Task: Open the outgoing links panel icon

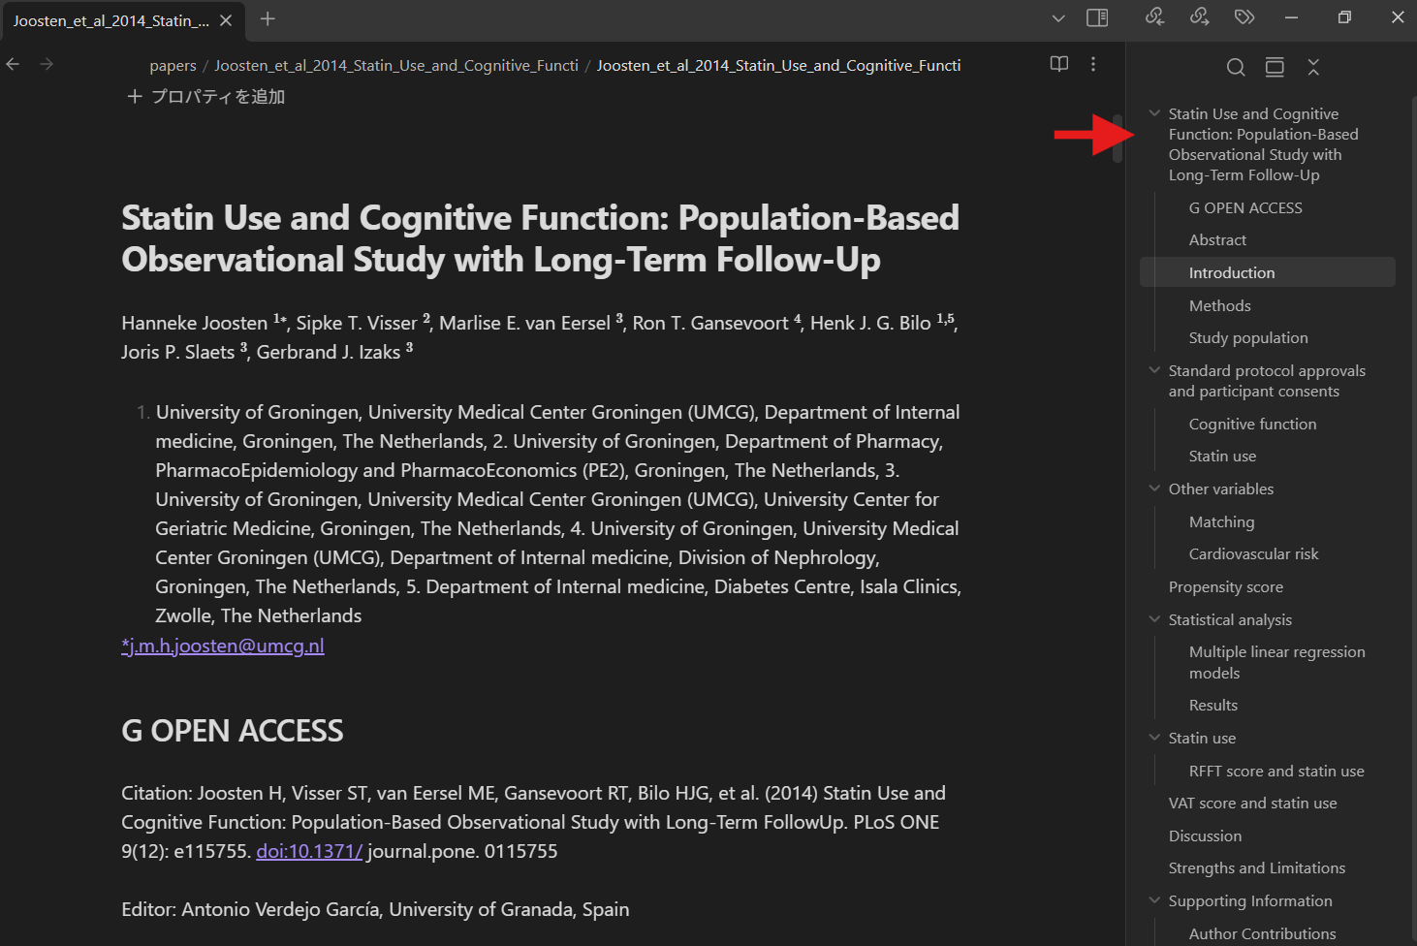Action: pyautogui.click(x=1199, y=16)
